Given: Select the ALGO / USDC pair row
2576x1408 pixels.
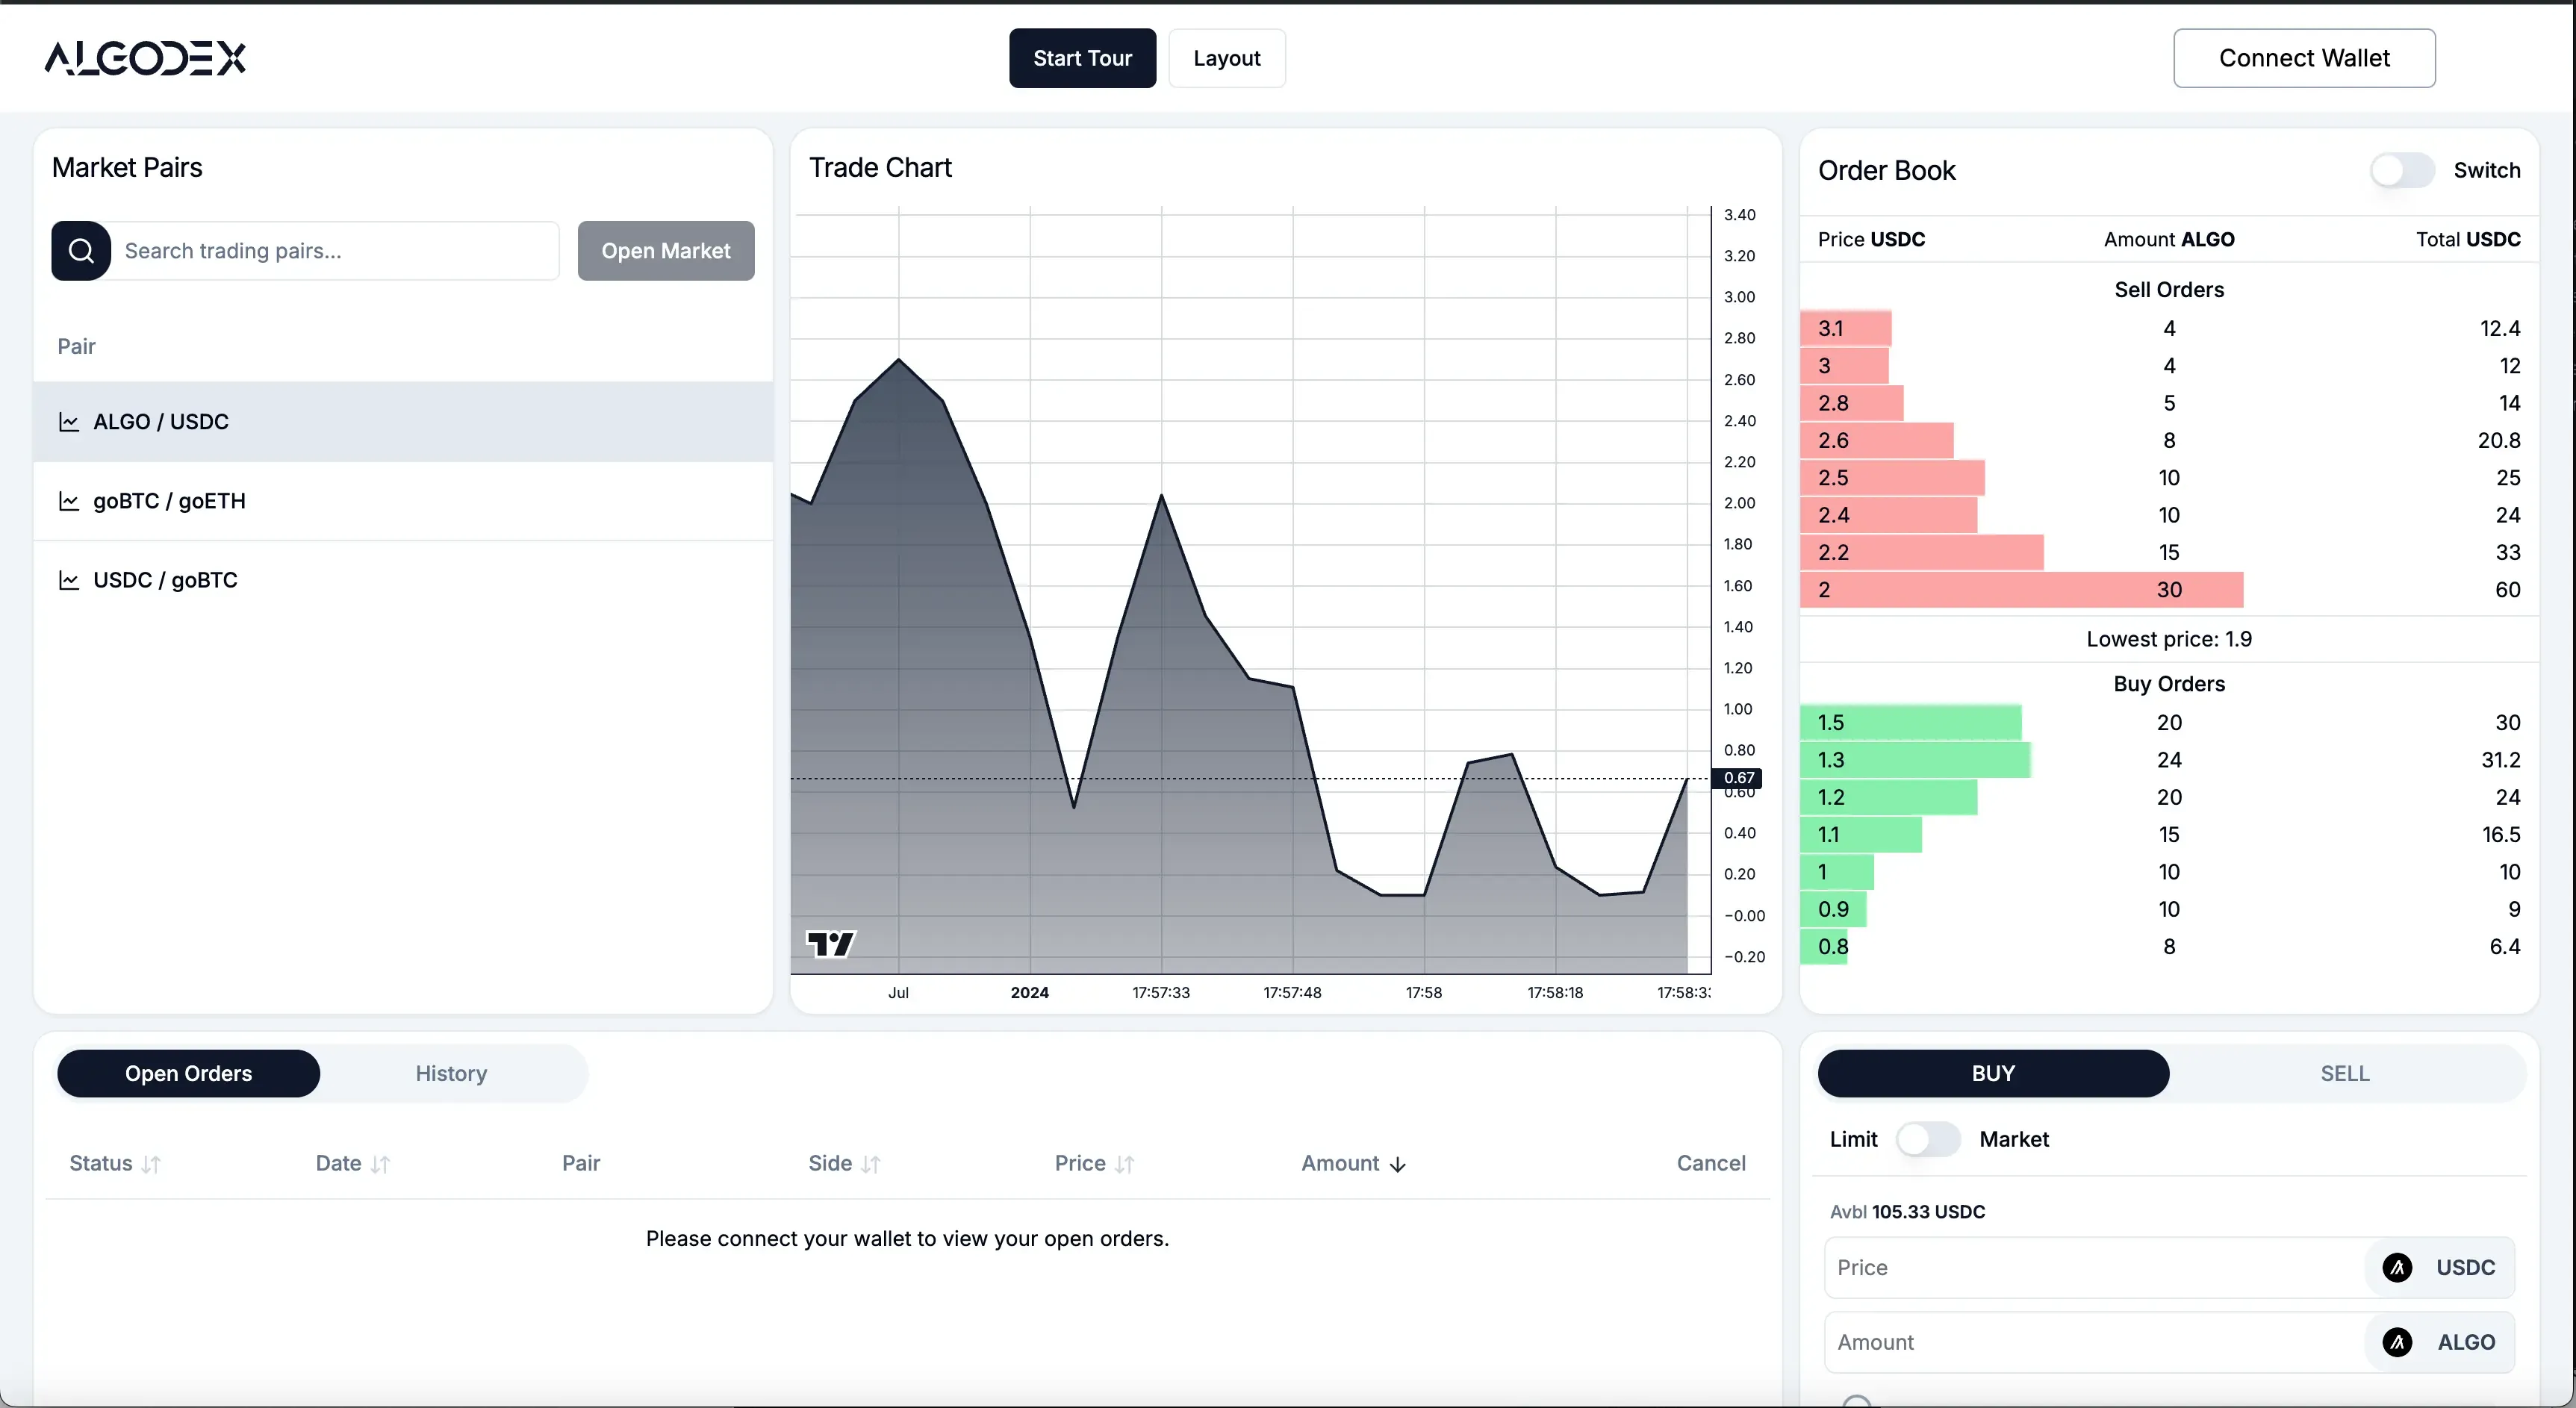Looking at the screenshot, I should tap(403, 422).
